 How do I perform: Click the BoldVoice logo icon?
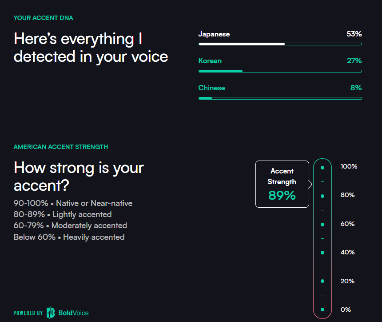(x=51, y=313)
